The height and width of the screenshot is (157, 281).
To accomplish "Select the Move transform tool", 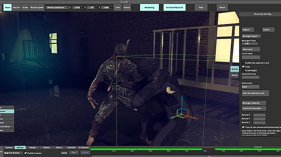I will click(8, 8).
